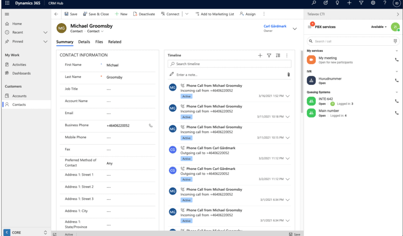Click the footer Save button

coord(294,234)
